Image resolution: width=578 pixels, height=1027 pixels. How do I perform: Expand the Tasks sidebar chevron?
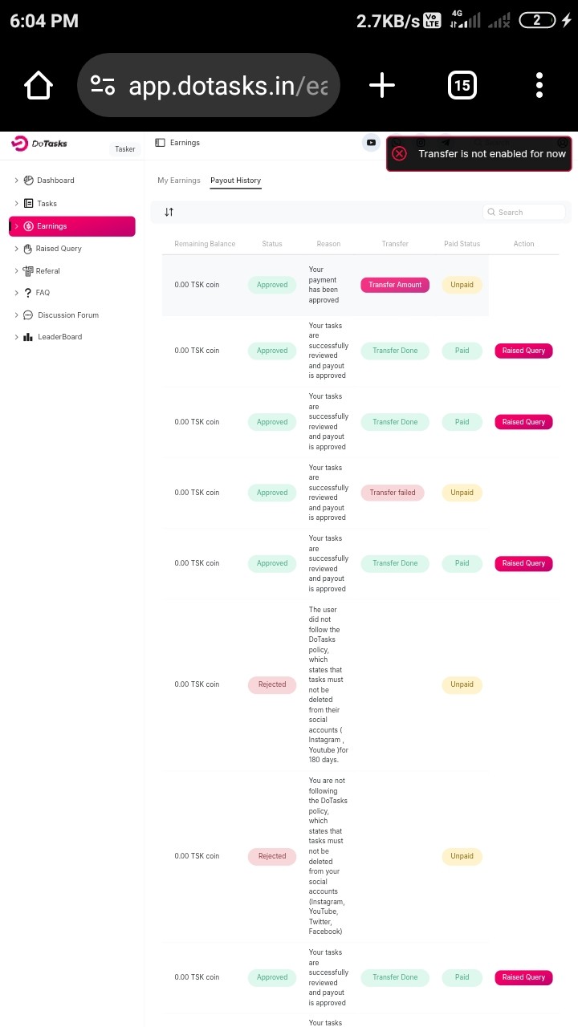click(x=16, y=204)
